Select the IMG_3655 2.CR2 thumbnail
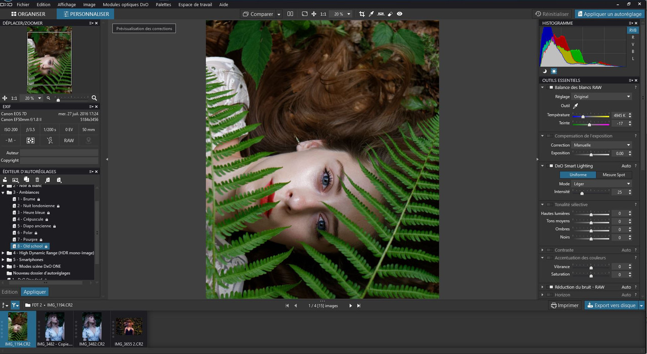Viewport: 647px width, 354px height. click(x=128, y=326)
